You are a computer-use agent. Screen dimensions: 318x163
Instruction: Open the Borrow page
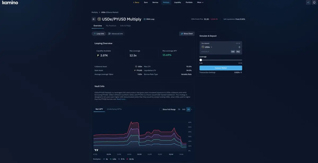tap(155, 2)
